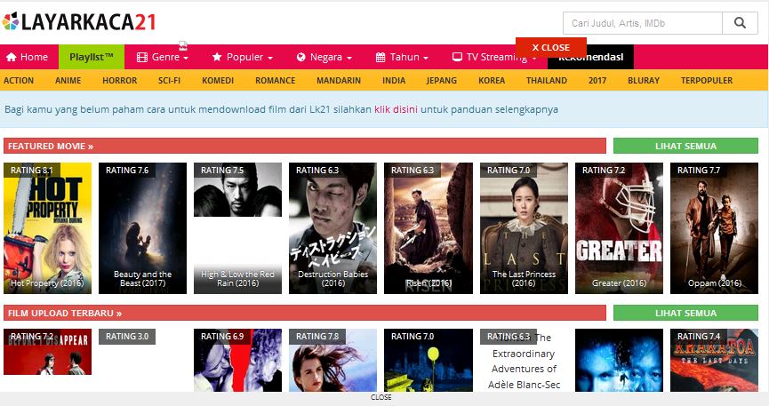
Task: Click the search magnifier button
Action: tap(740, 23)
